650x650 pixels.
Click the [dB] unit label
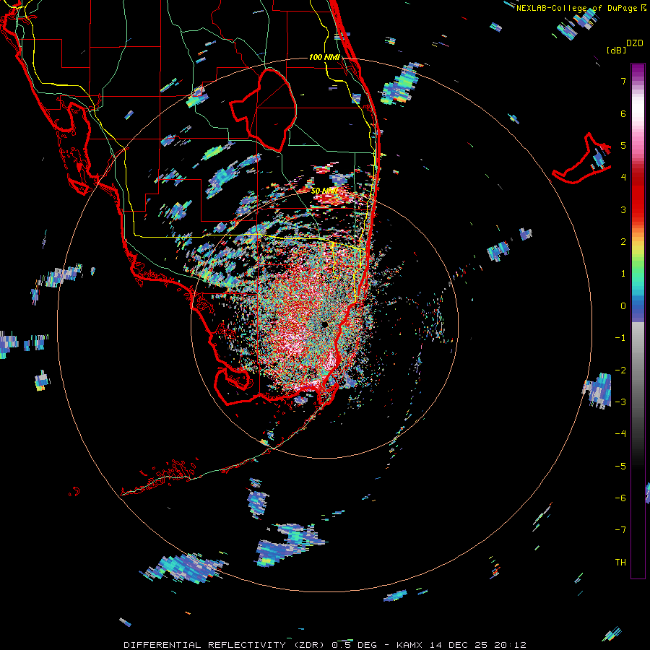[616, 50]
